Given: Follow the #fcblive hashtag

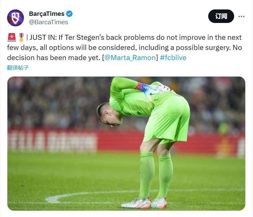Looking at the screenshot, I should pos(173,58).
